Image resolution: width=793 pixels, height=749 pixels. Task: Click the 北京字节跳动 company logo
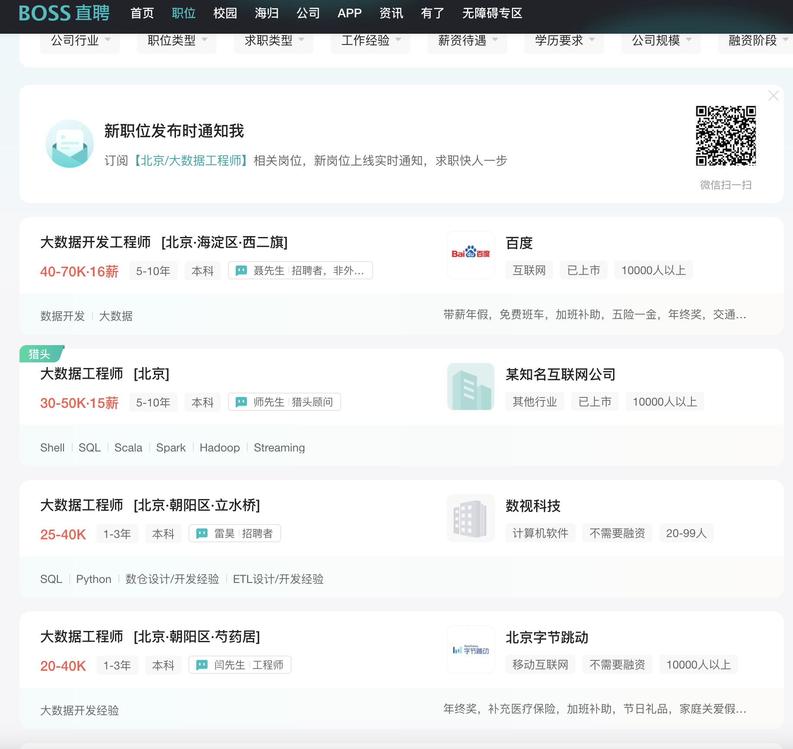pyautogui.click(x=470, y=650)
